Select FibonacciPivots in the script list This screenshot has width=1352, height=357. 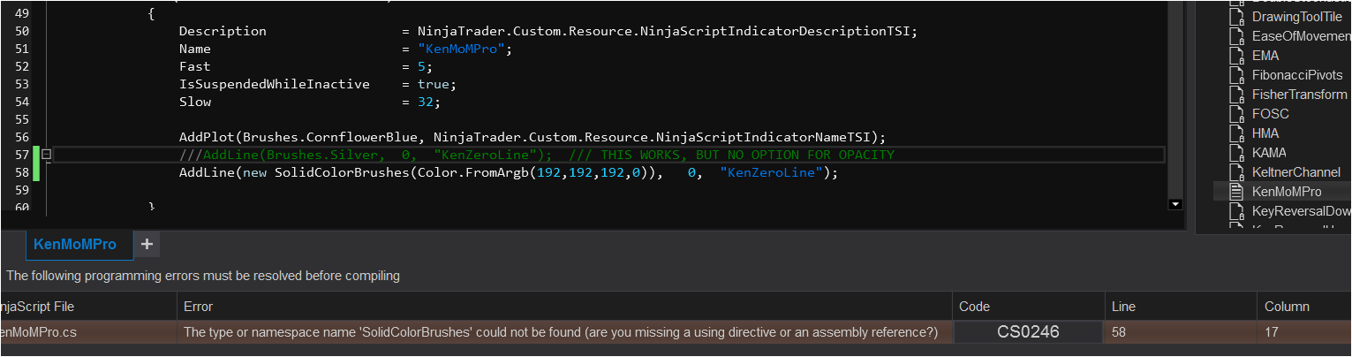click(x=1296, y=75)
